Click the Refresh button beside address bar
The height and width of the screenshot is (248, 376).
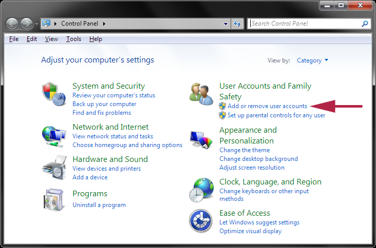coord(237,24)
